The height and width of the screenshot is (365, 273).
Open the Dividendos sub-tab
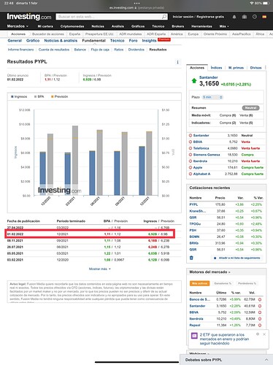tap(136, 50)
